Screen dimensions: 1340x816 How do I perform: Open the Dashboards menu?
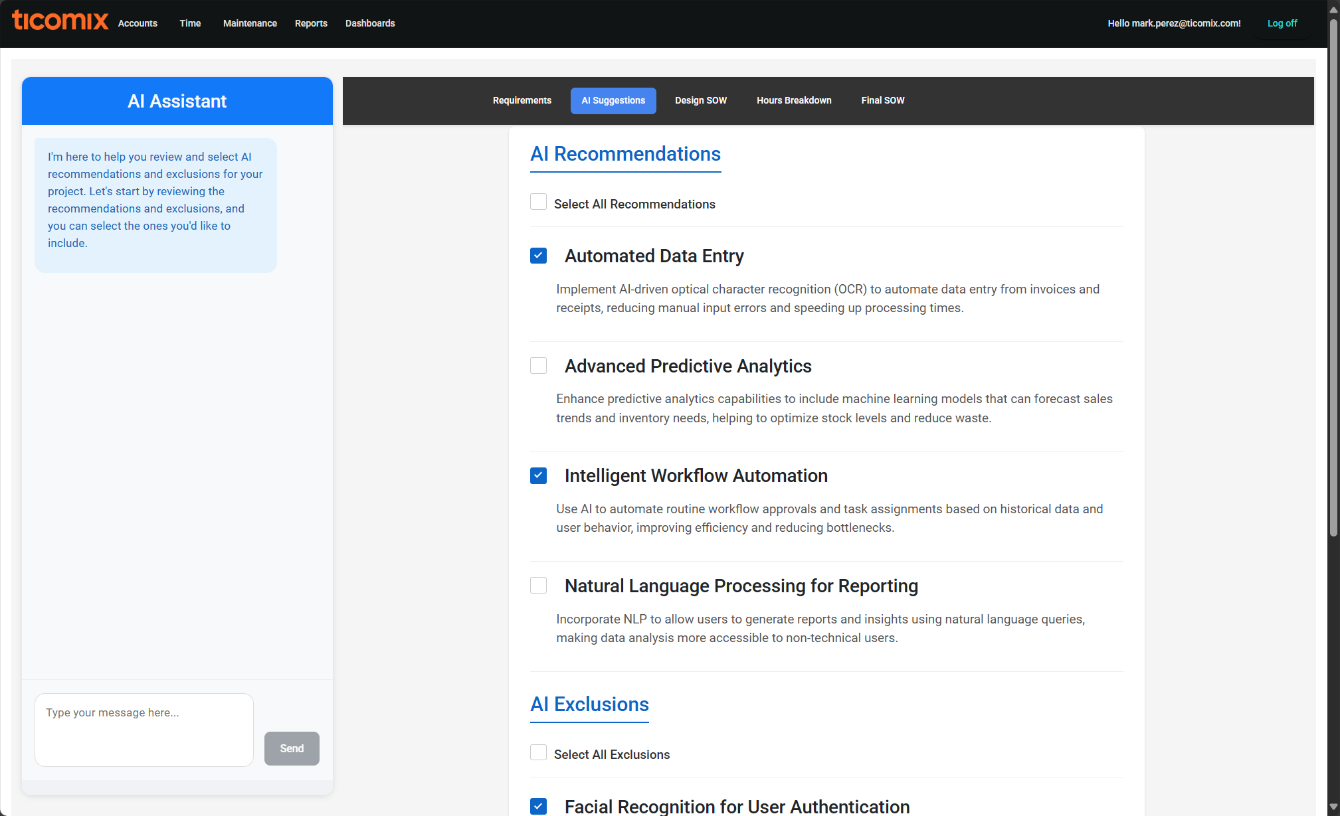[x=370, y=23]
